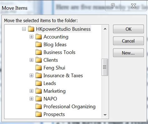The width and height of the screenshot is (148, 124).
Task: Select the Business Tools folder label
Action: 59,52
